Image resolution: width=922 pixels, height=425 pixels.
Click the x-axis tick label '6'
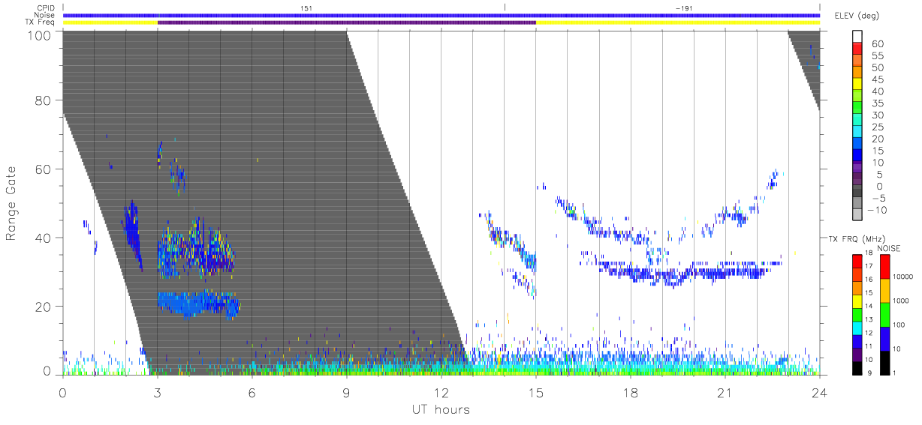coord(252,394)
